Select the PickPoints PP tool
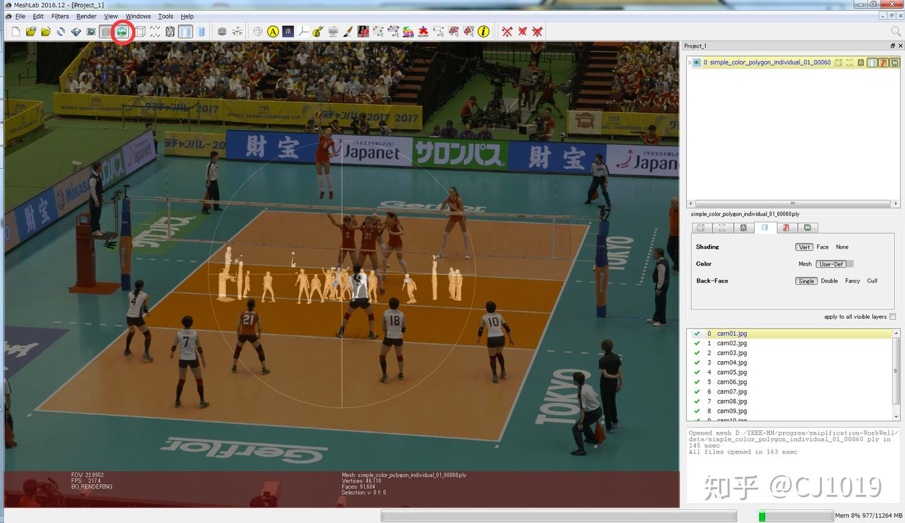The height and width of the screenshot is (523, 905). 363,31
